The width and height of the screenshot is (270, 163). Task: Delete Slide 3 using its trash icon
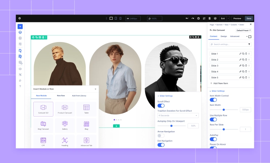click(x=246, y=66)
